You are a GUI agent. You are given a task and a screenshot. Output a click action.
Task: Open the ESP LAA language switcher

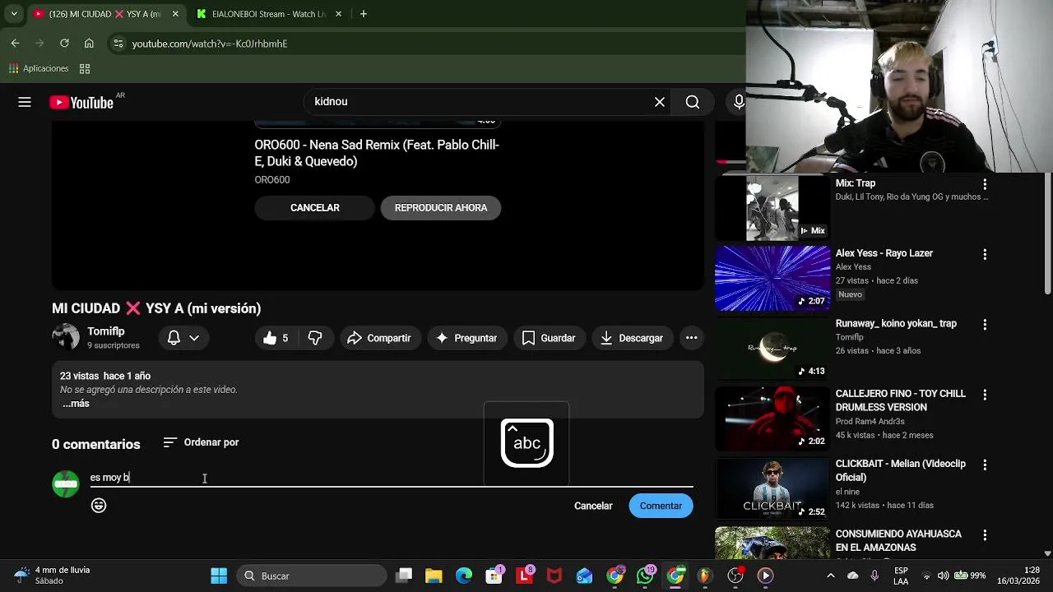[901, 576]
